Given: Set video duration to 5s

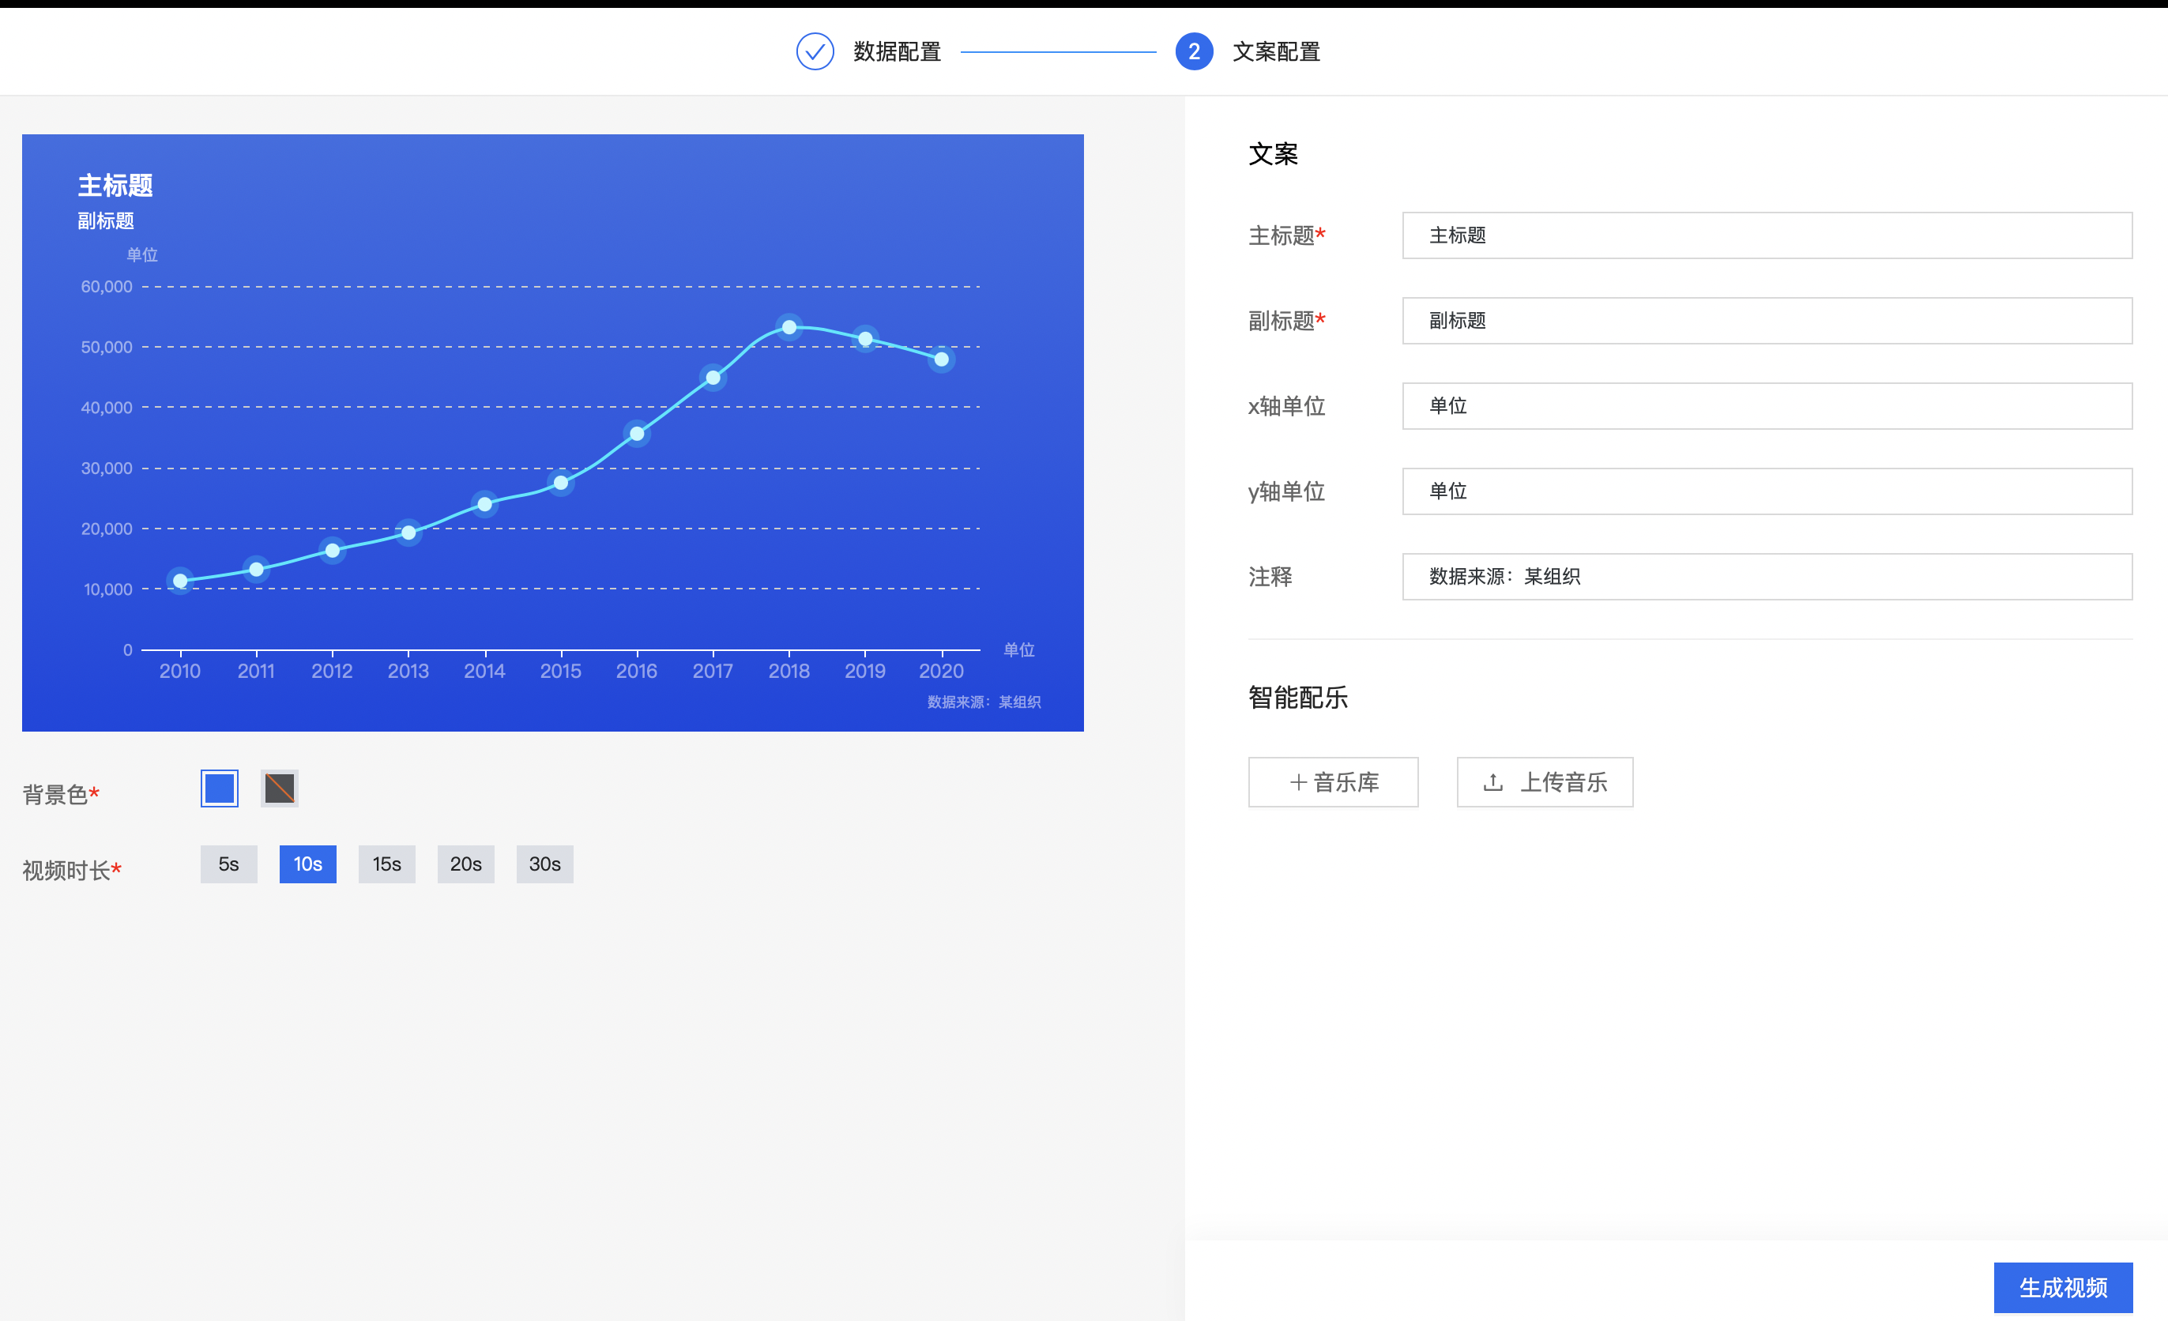Looking at the screenshot, I should point(229,864).
